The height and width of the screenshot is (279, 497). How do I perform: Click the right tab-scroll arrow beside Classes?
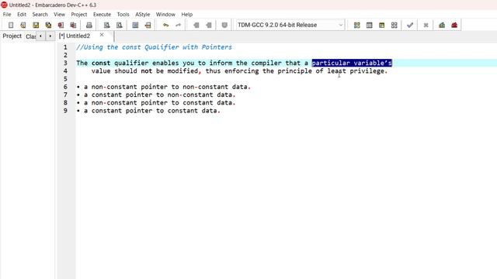click(x=50, y=36)
